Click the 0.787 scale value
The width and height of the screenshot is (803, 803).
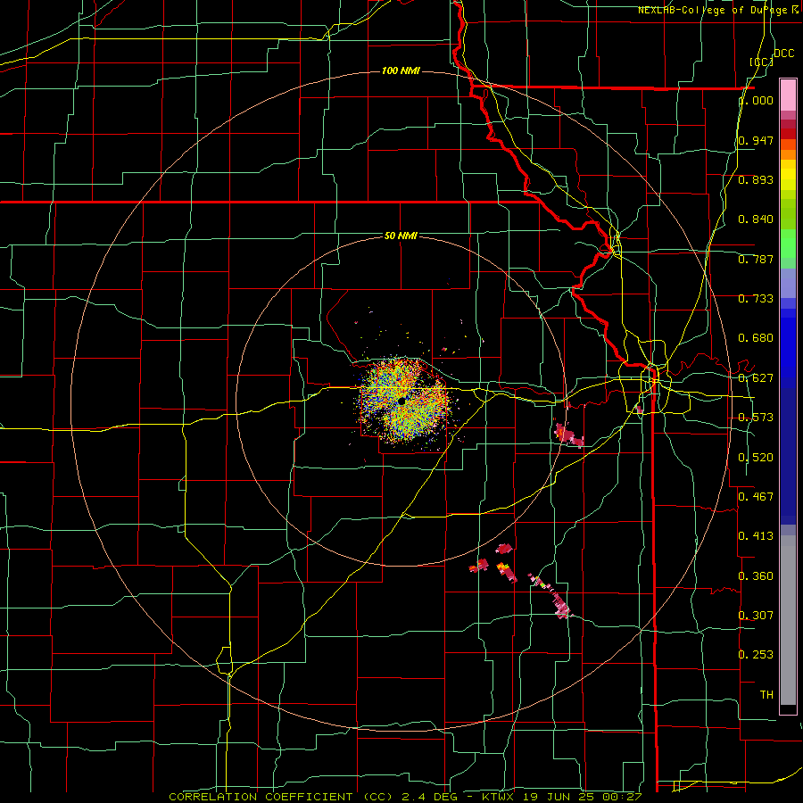click(x=756, y=259)
